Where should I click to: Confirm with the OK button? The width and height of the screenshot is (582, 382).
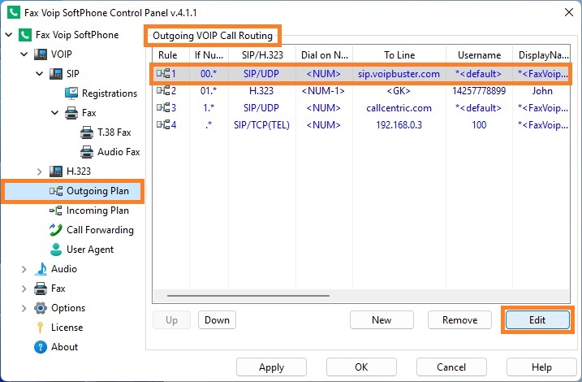point(361,367)
